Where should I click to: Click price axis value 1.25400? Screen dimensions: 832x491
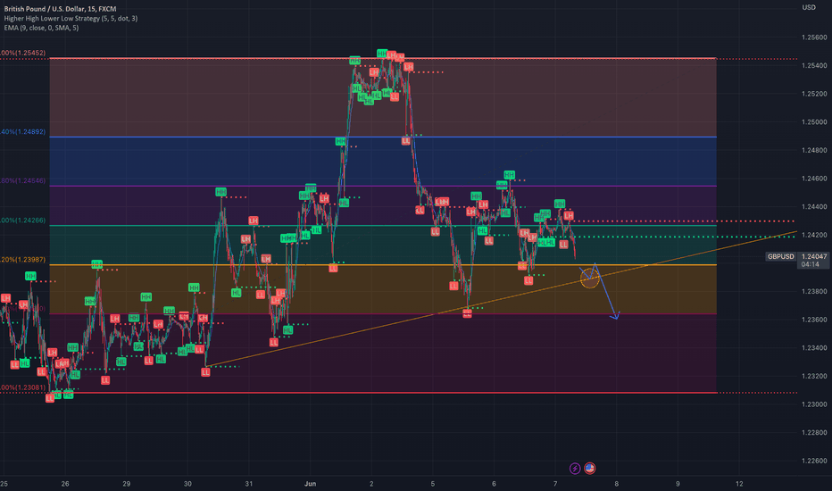tap(814, 66)
